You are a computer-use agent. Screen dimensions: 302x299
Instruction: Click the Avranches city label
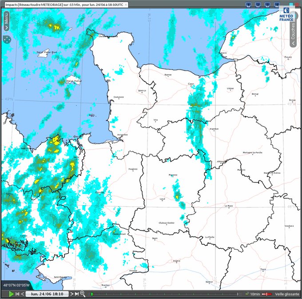click(123, 135)
